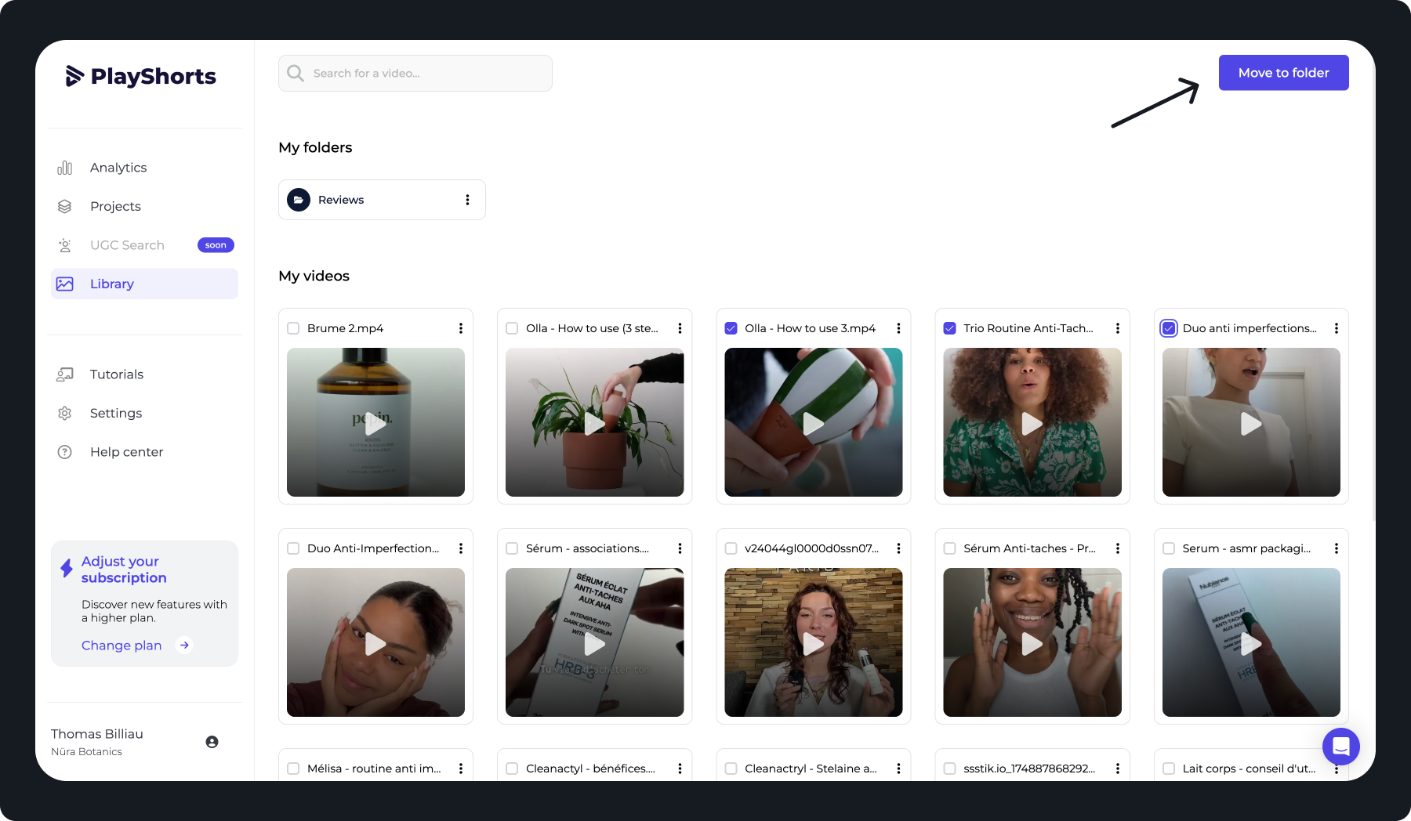
Task: Open the Reviews folder options menu
Action: click(x=467, y=200)
